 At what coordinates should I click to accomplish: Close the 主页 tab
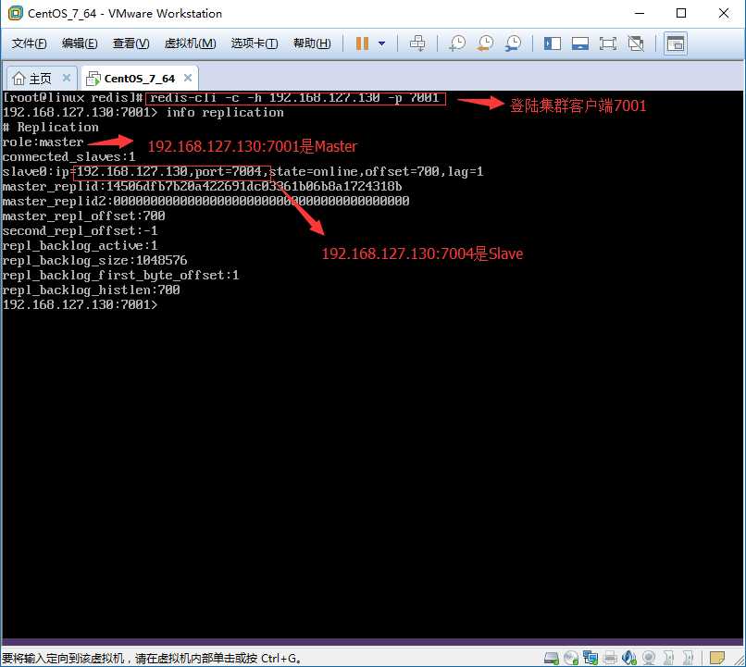click(x=67, y=78)
